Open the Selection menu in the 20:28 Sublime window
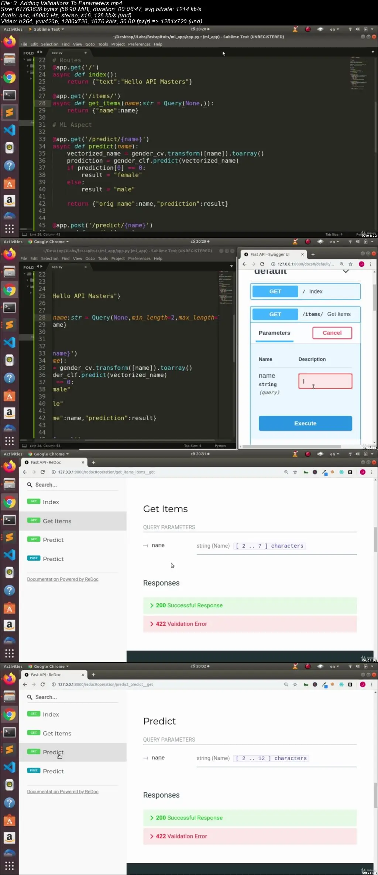This screenshot has width=378, height=875. (x=49, y=44)
